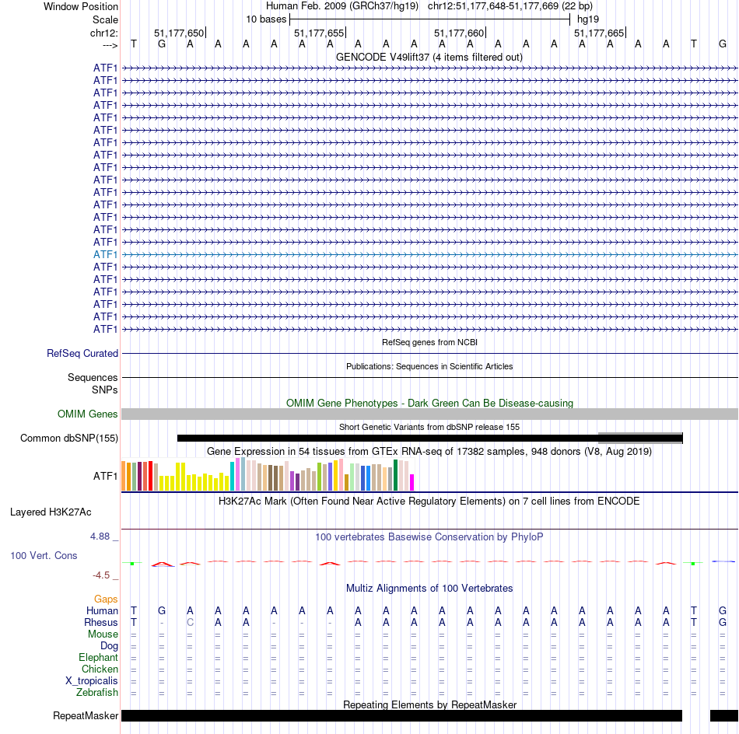Click the Sequences track label
The image size is (739, 734).
93,377
